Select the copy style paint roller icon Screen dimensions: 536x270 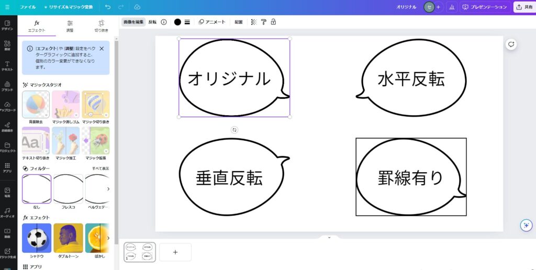tap(263, 22)
